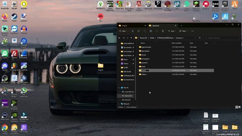Go up one folder level arrow
This screenshot has height=136, width=242.
coord(131,38)
